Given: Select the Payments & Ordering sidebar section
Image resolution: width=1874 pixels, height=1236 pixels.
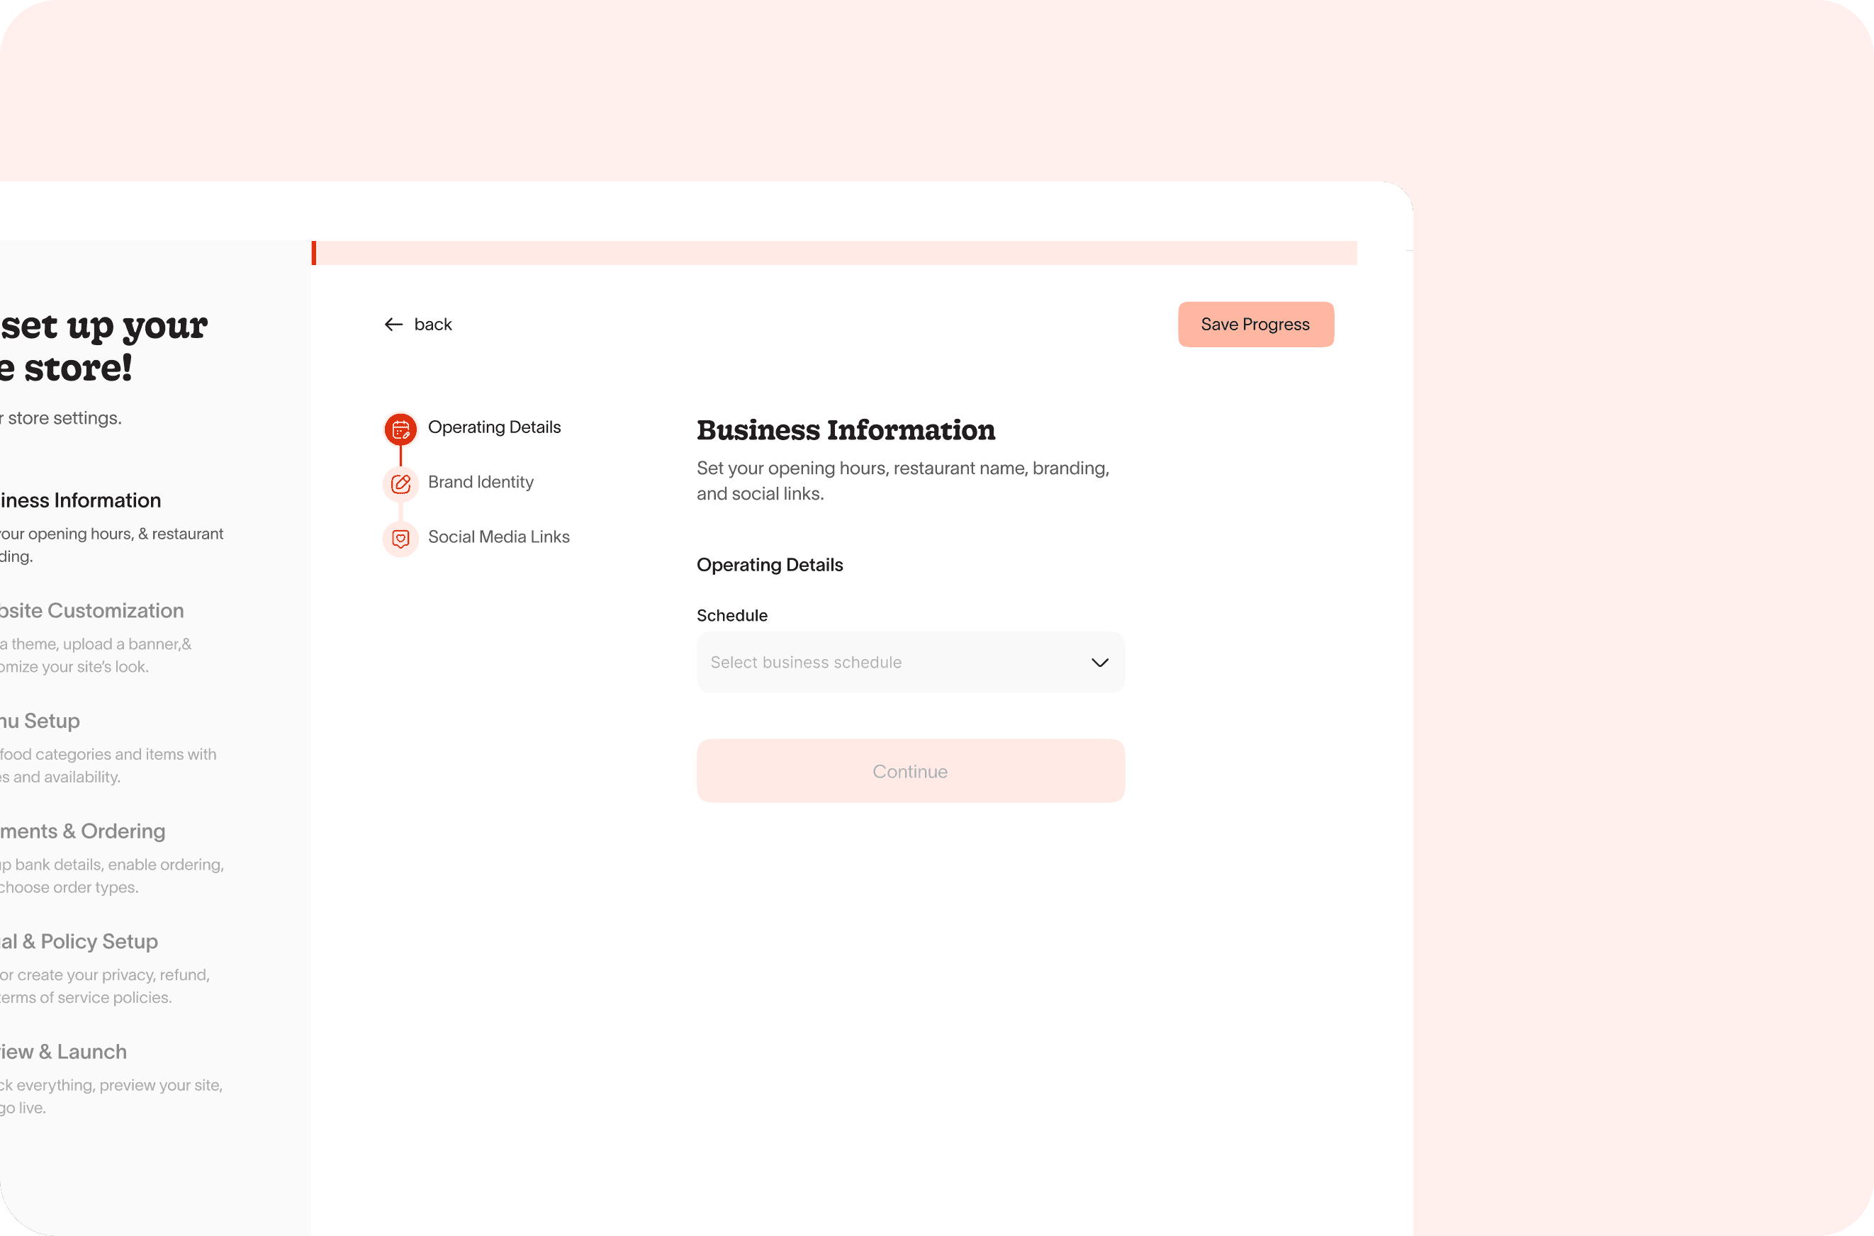Looking at the screenshot, I should (82, 831).
